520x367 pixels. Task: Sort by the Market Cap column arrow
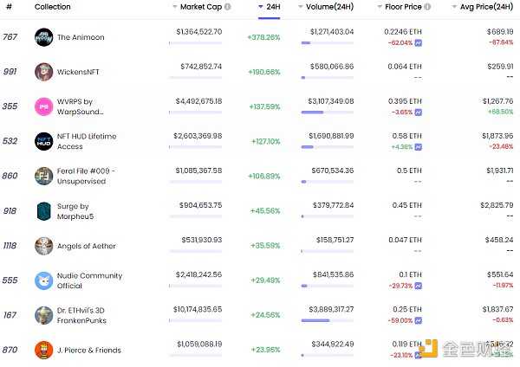tap(174, 7)
